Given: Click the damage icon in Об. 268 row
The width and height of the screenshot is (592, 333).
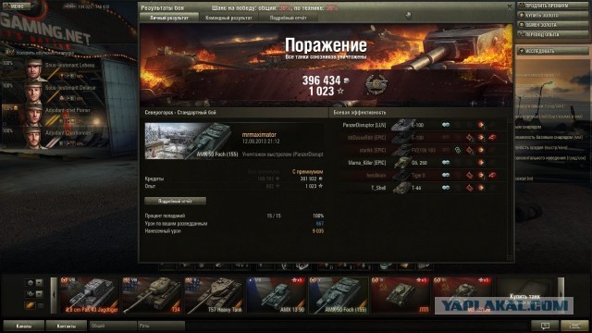Looking at the screenshot, I should tap(481, 163).
